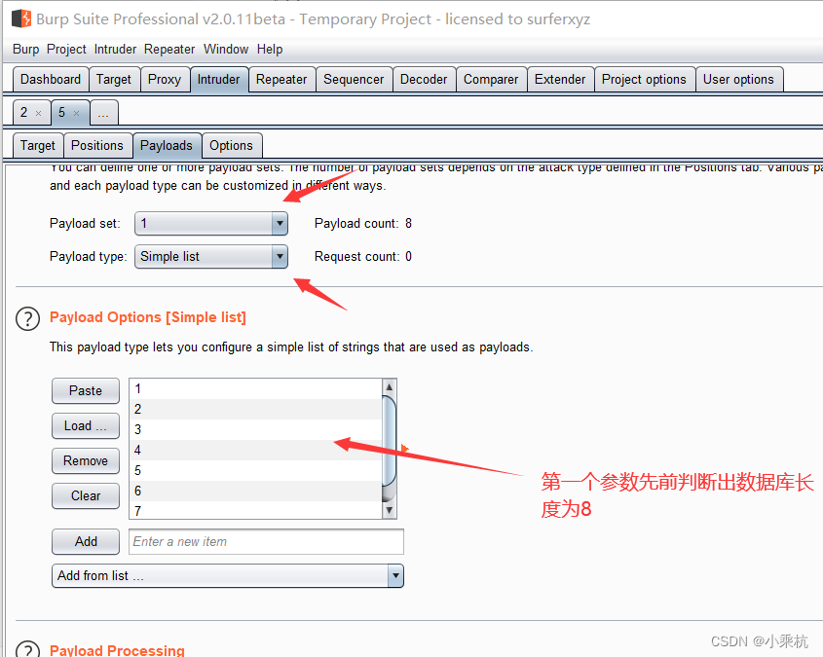Expand the Add from list dropdown
The width and height of the screenshot is (823, 657).
tap(227, 576)
